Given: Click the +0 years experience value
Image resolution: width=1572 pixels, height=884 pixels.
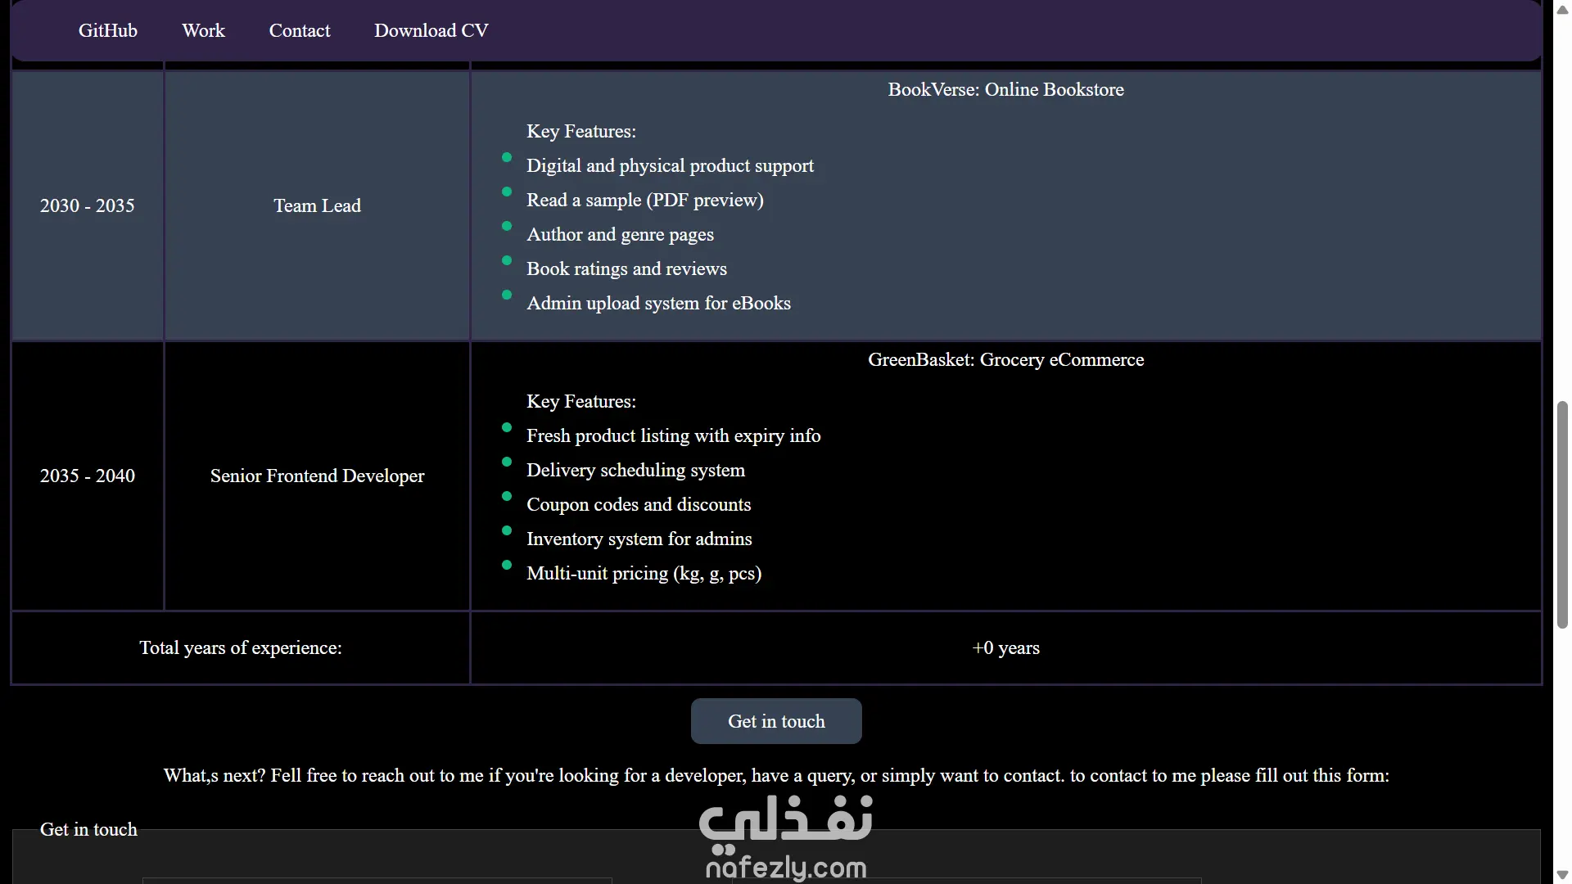Looking at the screenshot, I should coord(1005,647).
